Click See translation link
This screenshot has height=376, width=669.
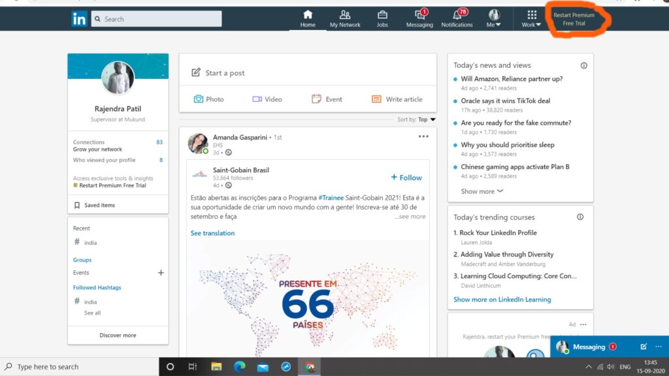point(212,233)
